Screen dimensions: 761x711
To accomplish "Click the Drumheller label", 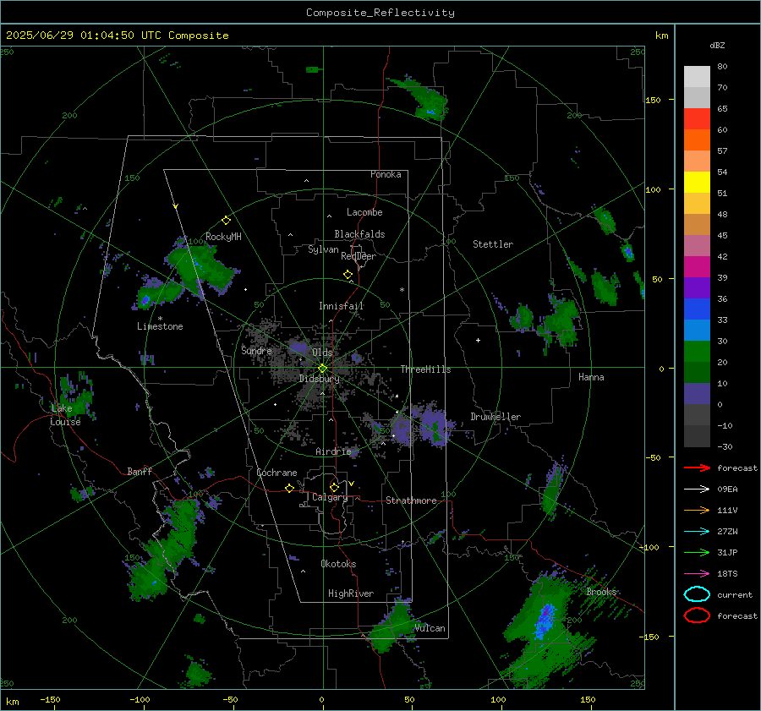I will pos(495,417).
